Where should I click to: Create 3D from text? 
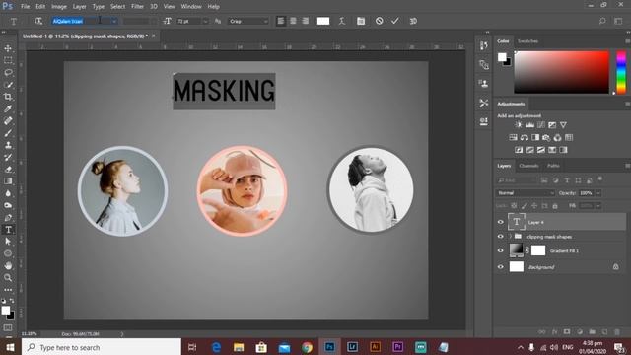point(413,21)
